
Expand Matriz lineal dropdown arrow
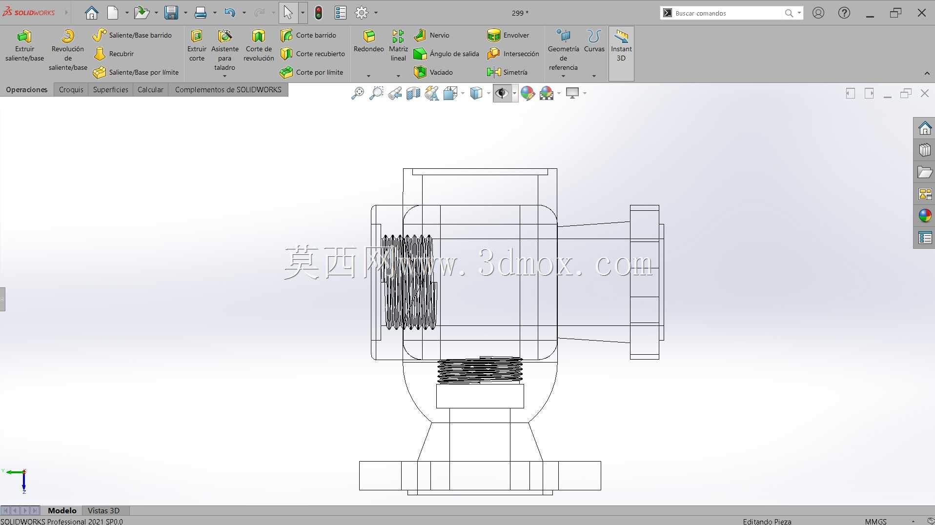tap(398, 76)
